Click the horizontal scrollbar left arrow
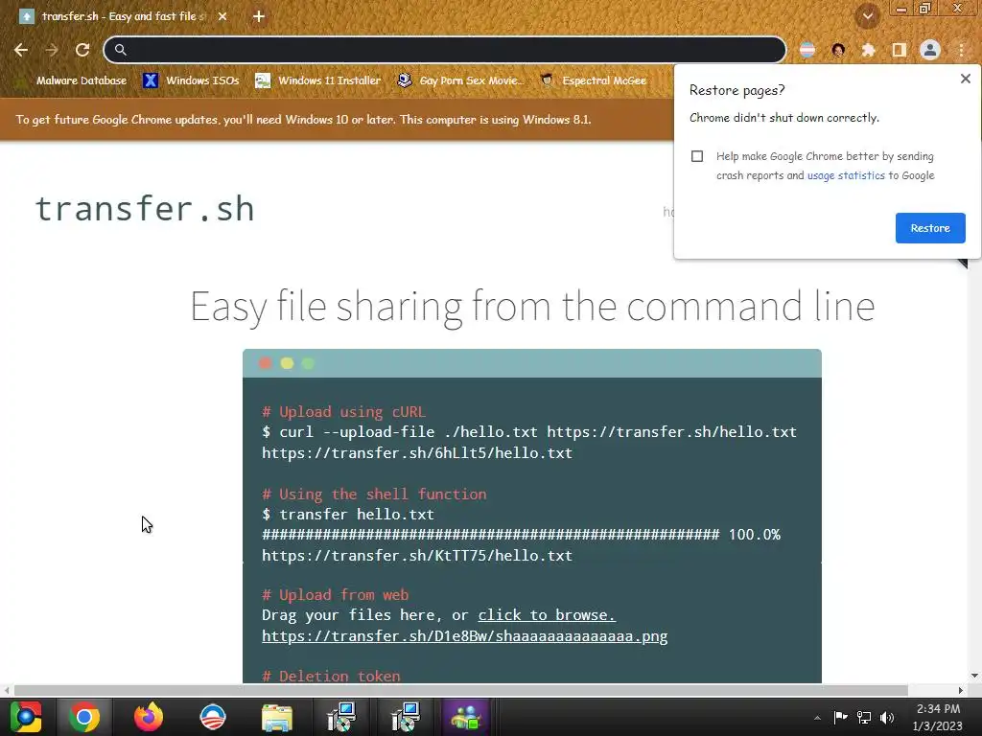The image size is (982, 736). [x=7, y=690]
